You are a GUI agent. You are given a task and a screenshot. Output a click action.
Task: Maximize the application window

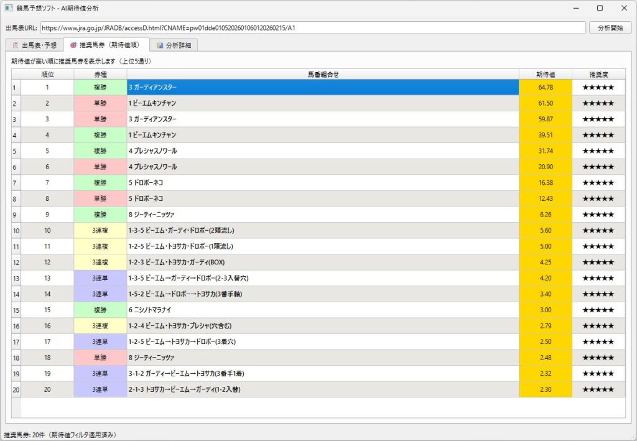coord(600,8)
